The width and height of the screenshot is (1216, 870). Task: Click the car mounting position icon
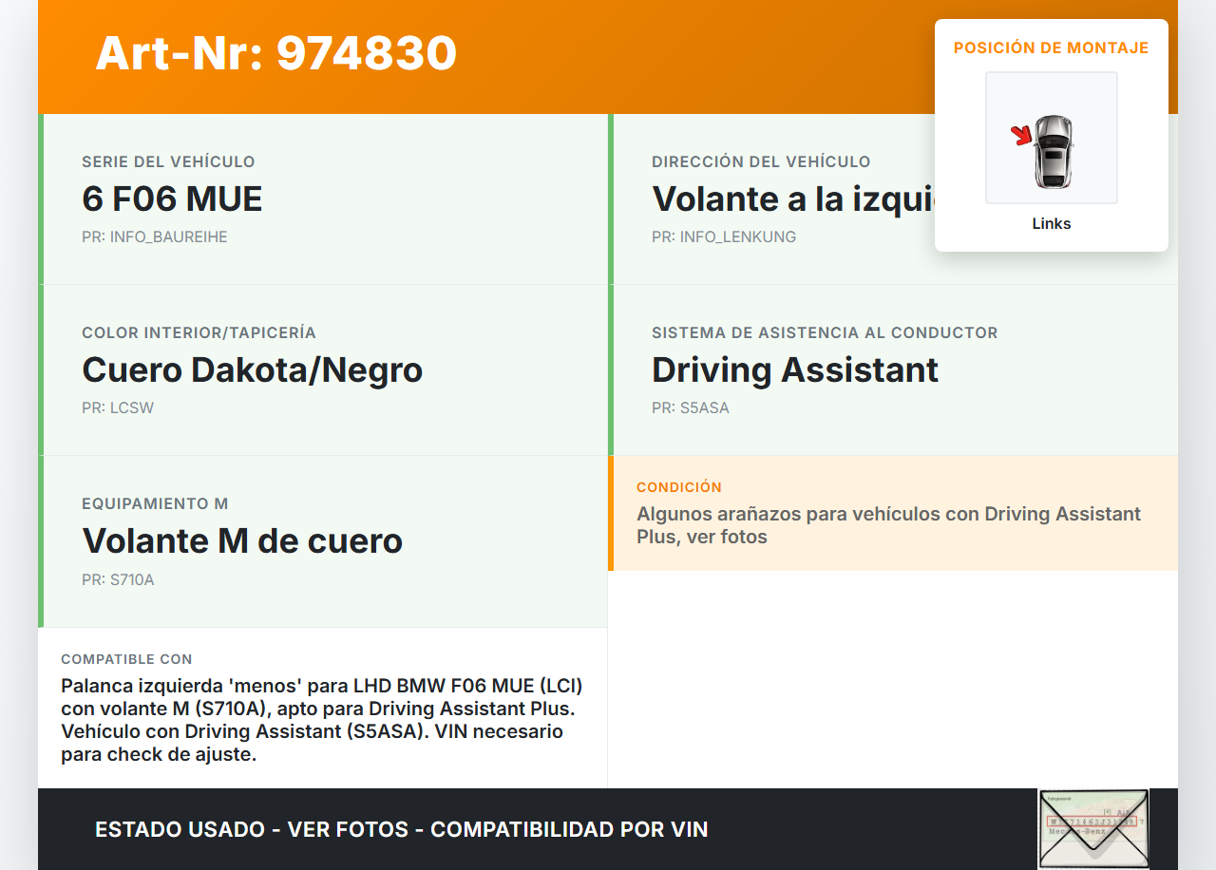click(x=1051, y=139)
